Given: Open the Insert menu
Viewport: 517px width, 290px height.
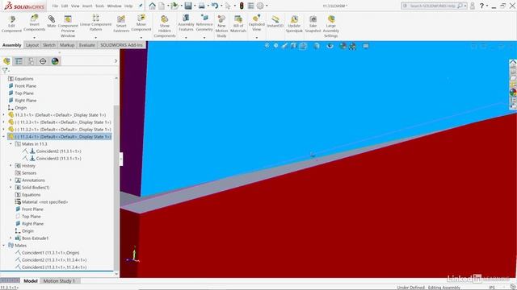Looking at the screenshot, I should [x=87, y=6].
